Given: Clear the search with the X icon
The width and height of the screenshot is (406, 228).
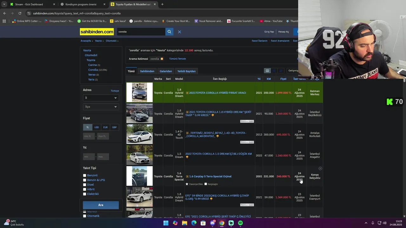Looking at the screenshot, I should tap(179, 32).
